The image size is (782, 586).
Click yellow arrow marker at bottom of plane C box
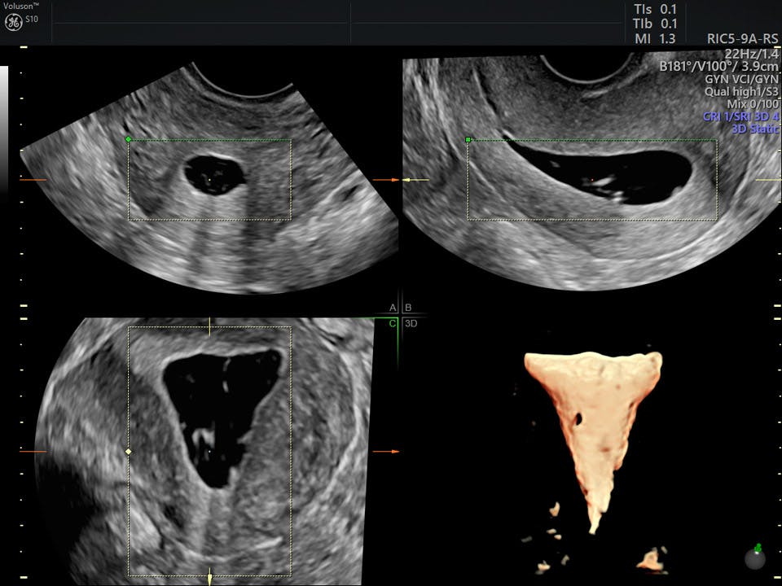click(x=209, y=576)
